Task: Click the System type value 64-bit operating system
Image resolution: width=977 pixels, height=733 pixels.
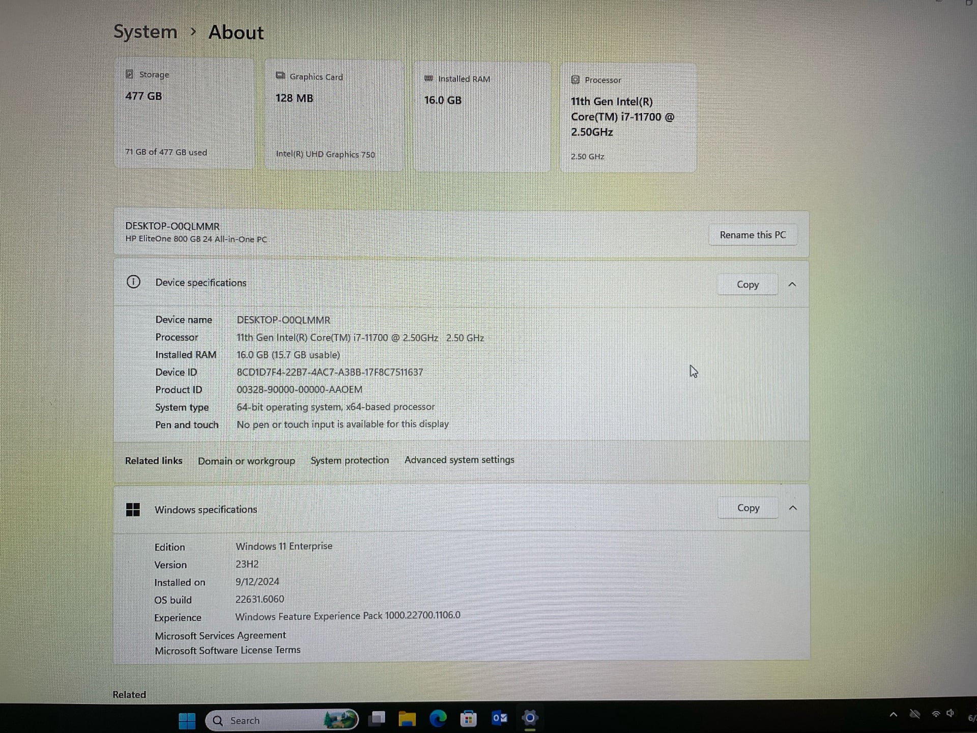Action: [336, 407]
